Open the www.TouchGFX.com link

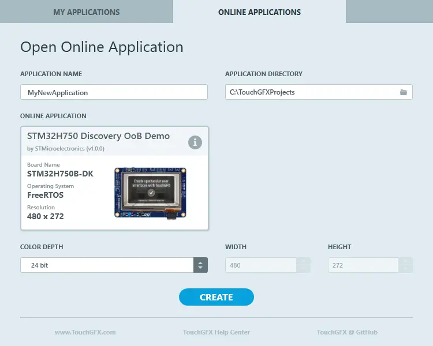[x=85, y=332]
